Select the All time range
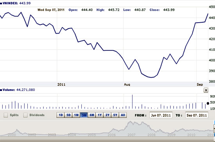Viewport: 215px width, 142px height. pyautogui.click(x=123, y=115)
